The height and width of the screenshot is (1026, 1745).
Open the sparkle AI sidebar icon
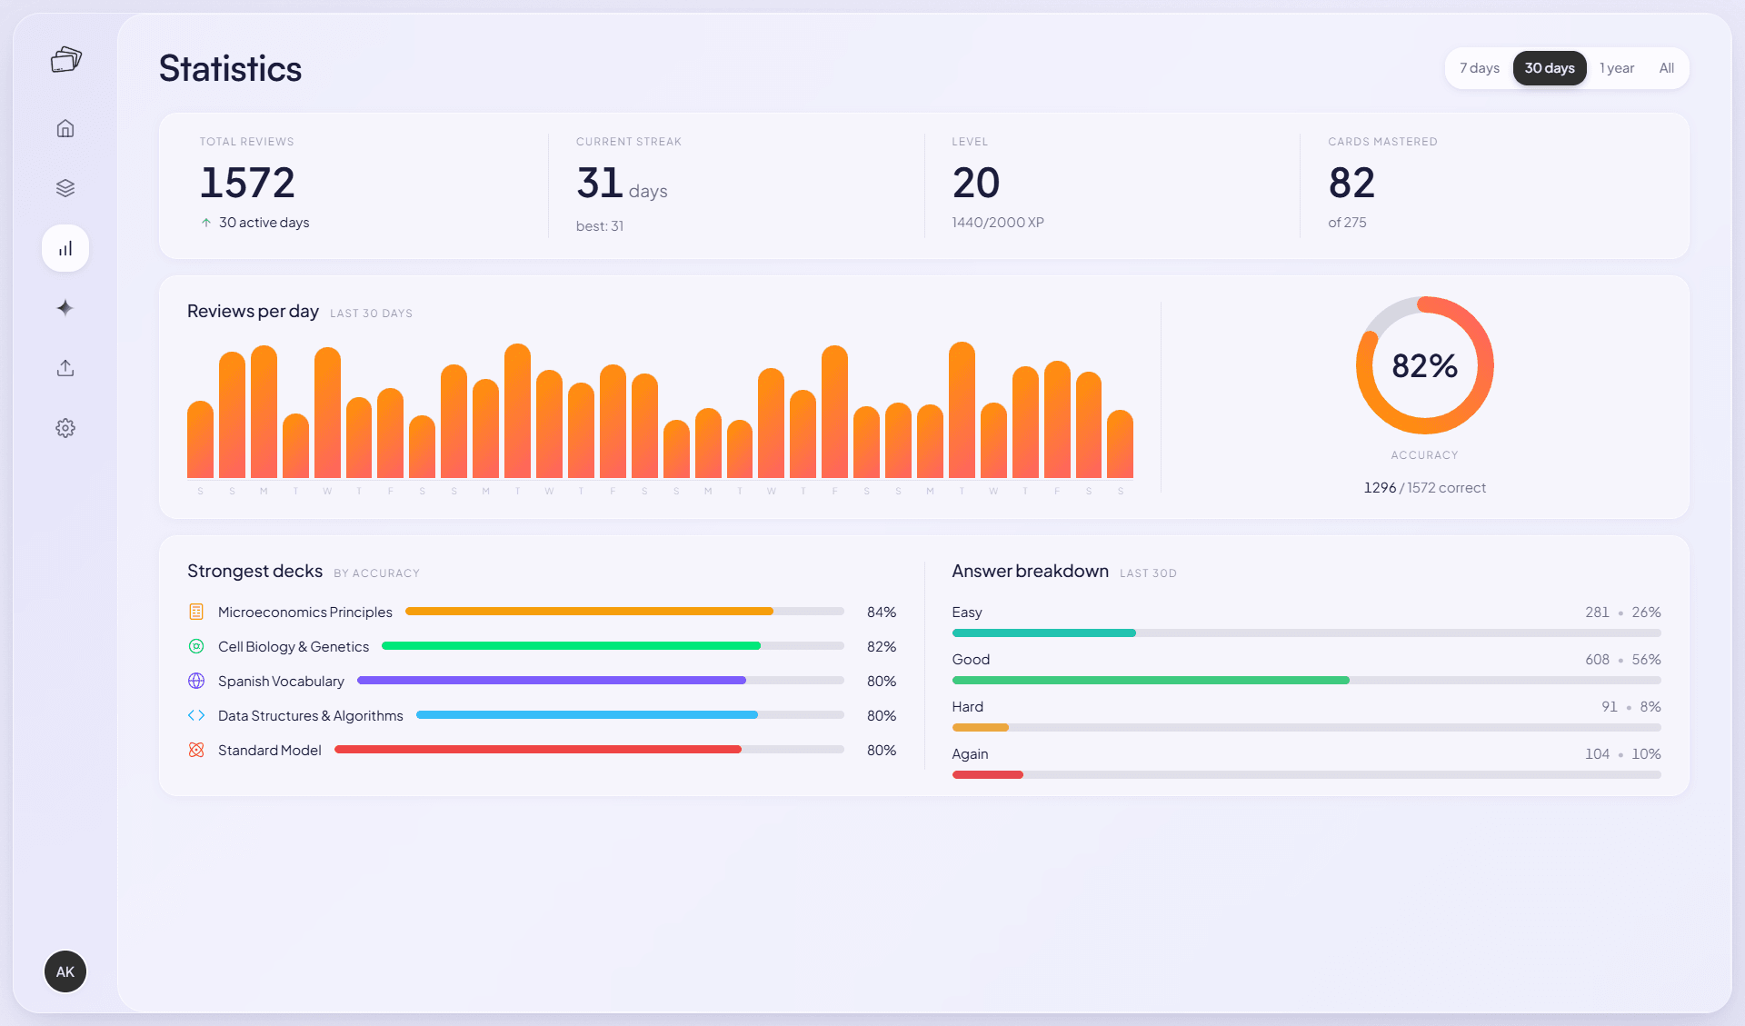[x=65, y=308]
